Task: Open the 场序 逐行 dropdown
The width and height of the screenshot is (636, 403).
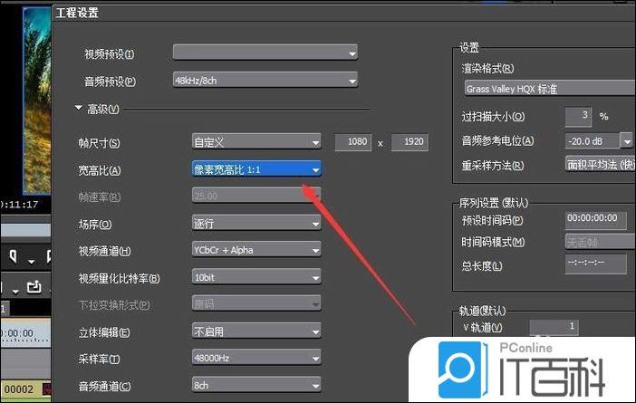Action: pos(256,224)
